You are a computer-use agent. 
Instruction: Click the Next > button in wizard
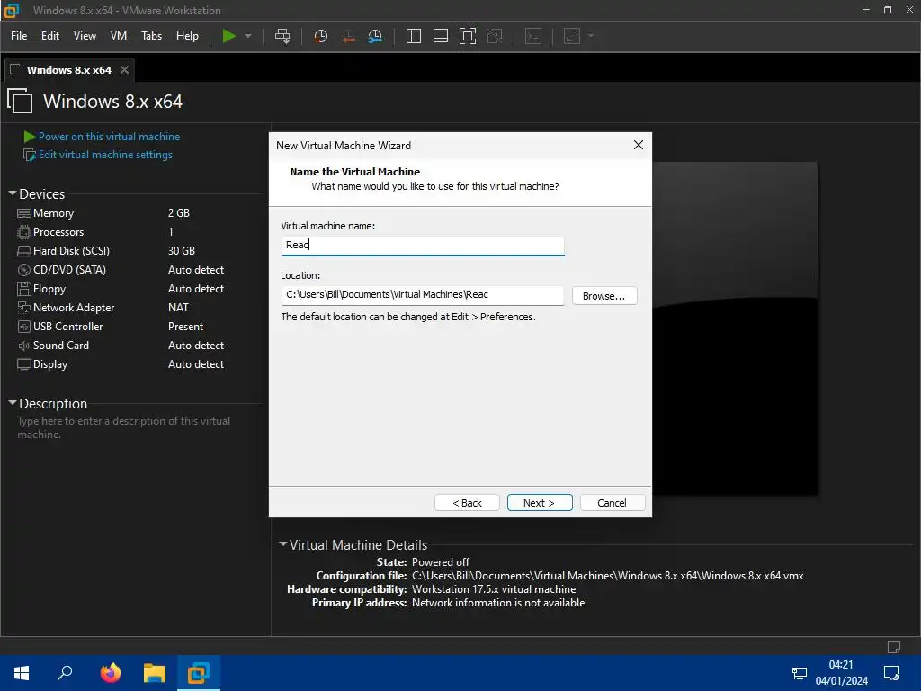[x=540, y=502]
